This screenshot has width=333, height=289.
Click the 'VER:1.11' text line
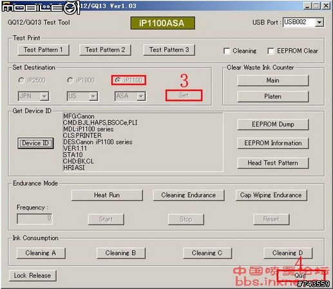[75, 148]
